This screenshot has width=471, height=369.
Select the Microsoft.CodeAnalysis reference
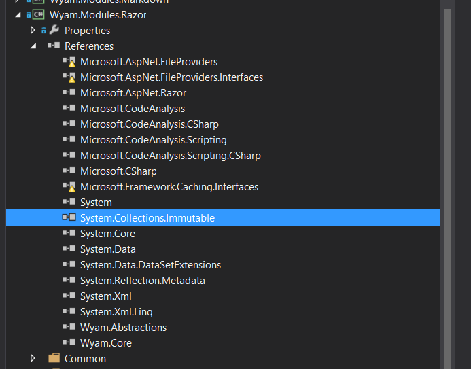coord(133,108)
